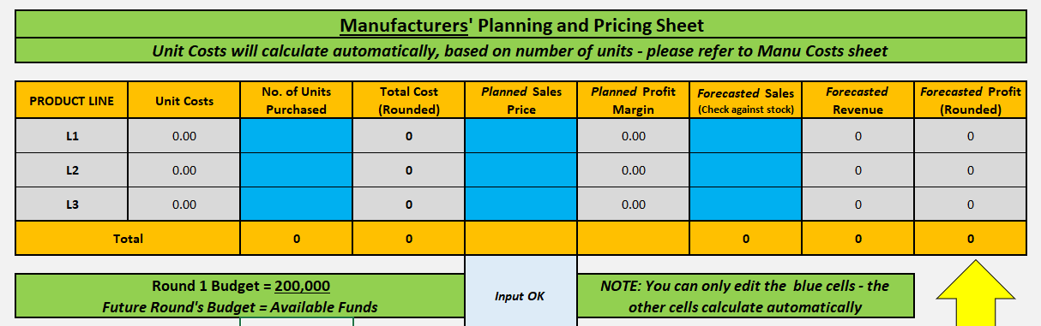1041x326 pixels.
Task: Select the L3 Forecasted Revenue cell
Action: tap(858, 204)
